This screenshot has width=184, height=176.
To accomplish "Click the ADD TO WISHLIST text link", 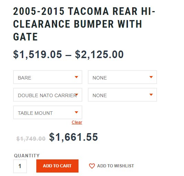I will [x=116, y=166].
